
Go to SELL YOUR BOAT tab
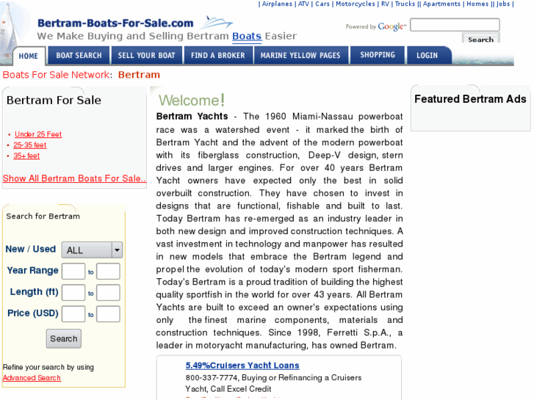click(x=146, y=56)
